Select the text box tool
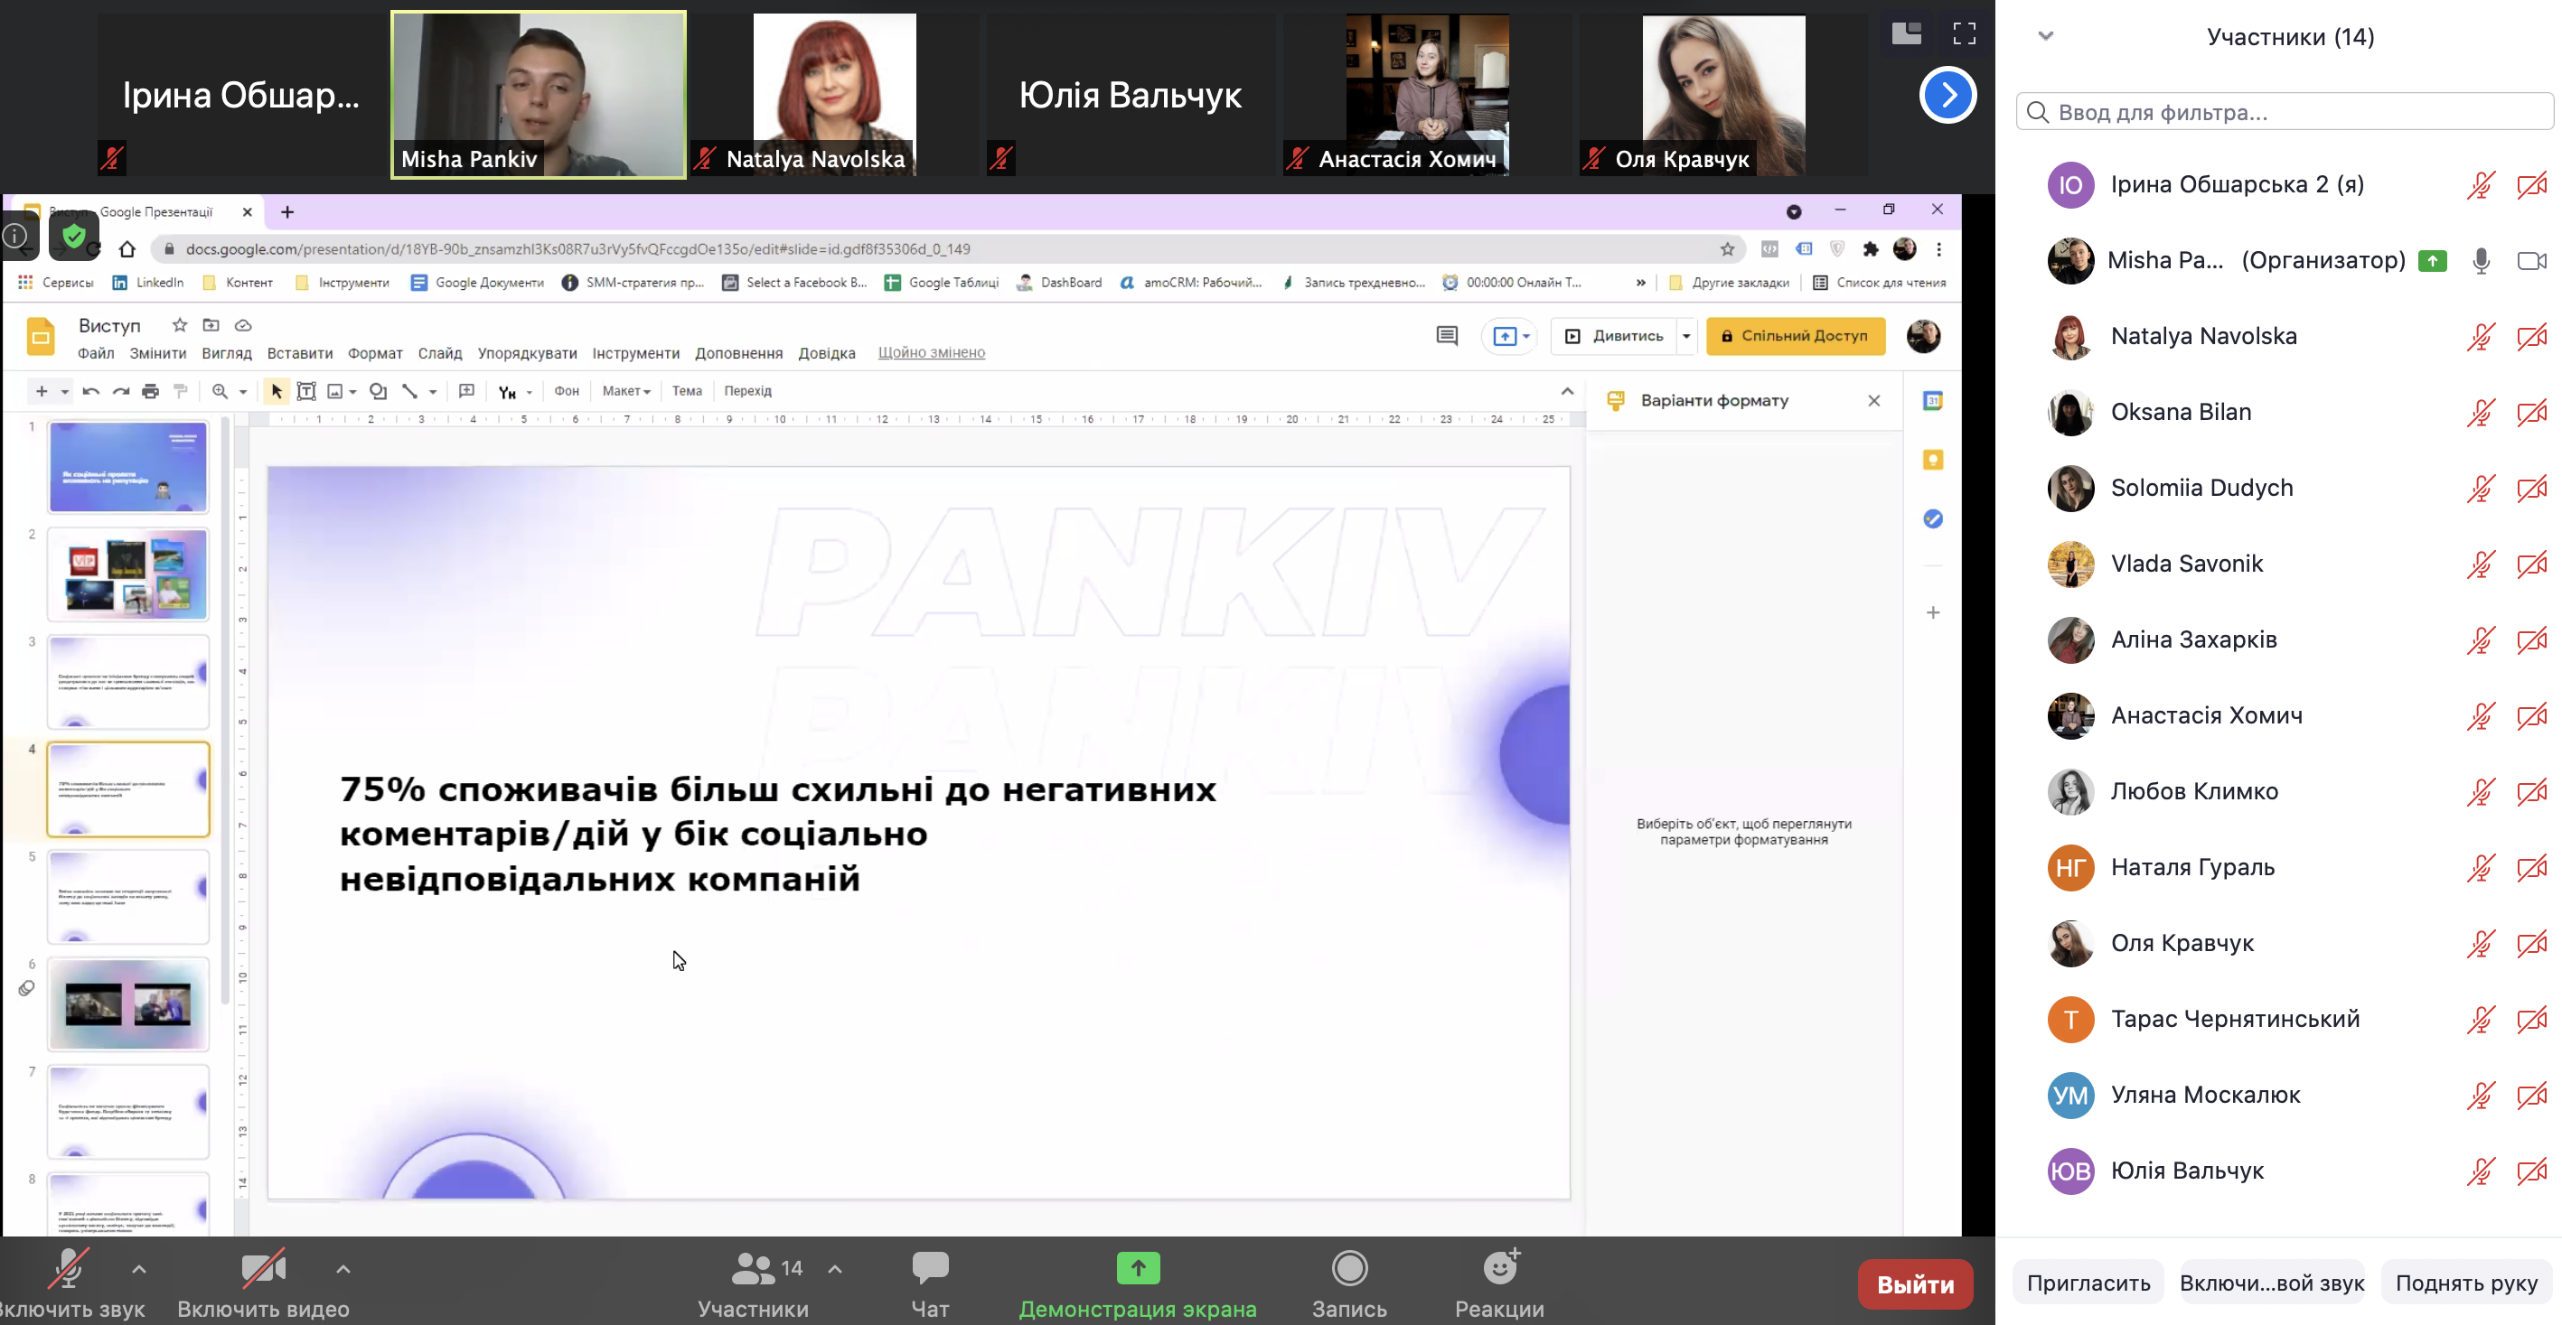The height and width of the screenshot is (1325, 2562). 306,392
